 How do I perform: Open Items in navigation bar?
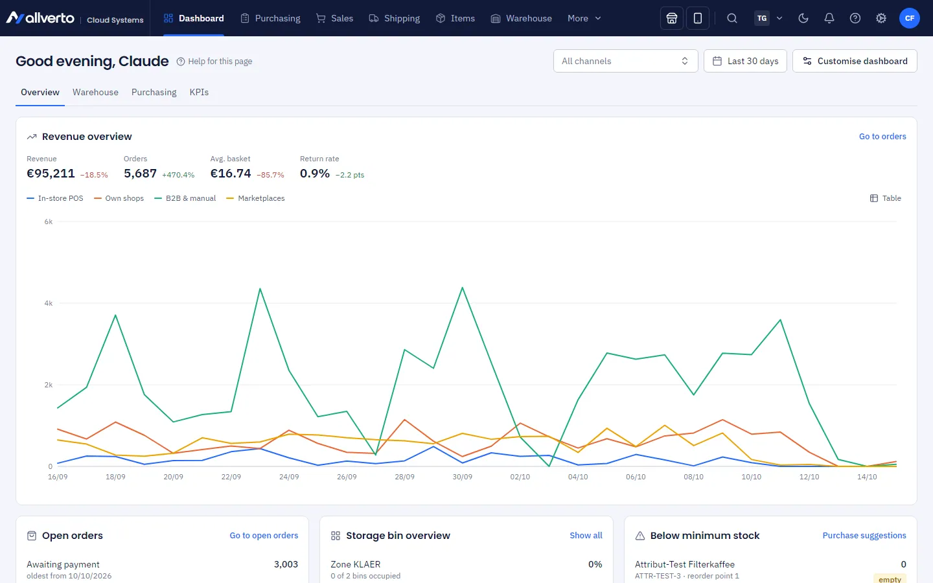click(455, 18)
